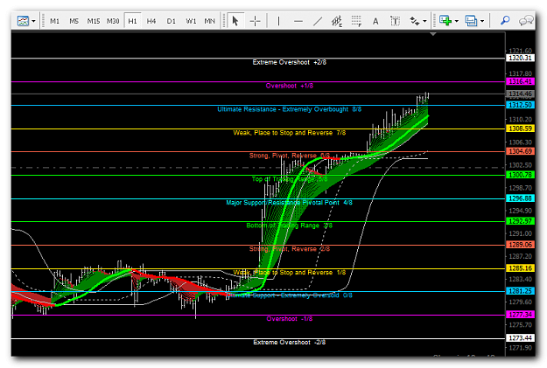Select the Extreme Overshoot +2/8 label
Image resolution: width=547 pixels, height=368 pixels.
[289, 62]
